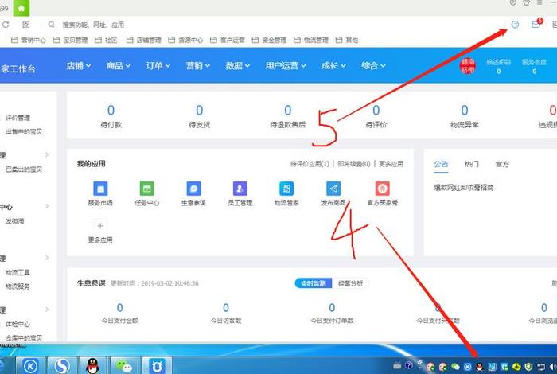Open the 待付款 order count
The height and width of the screenshot is (374, 557).
(111, 116)
